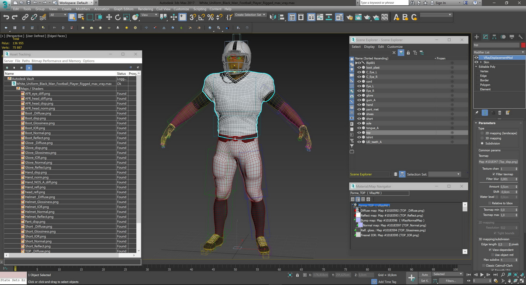Toggle Angle Snap in toolbar
The height and width of the screenshot is (285, 526).
click(x=202, y=17)
